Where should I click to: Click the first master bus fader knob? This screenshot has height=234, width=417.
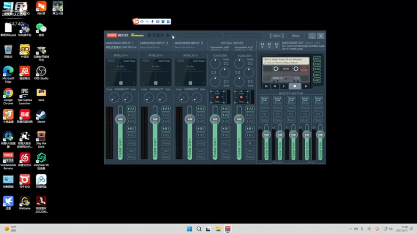[266, 135]
